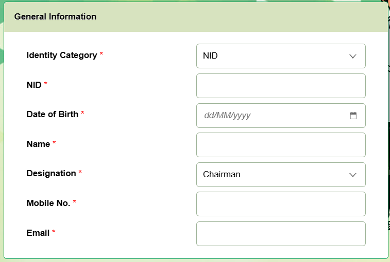The height and width of the screenshot is (262, 390).
Task: Click the Designation field label
Action: (x=51, y=173)
